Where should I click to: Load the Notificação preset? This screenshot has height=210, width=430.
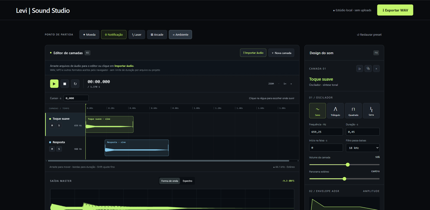click(114, 35)
